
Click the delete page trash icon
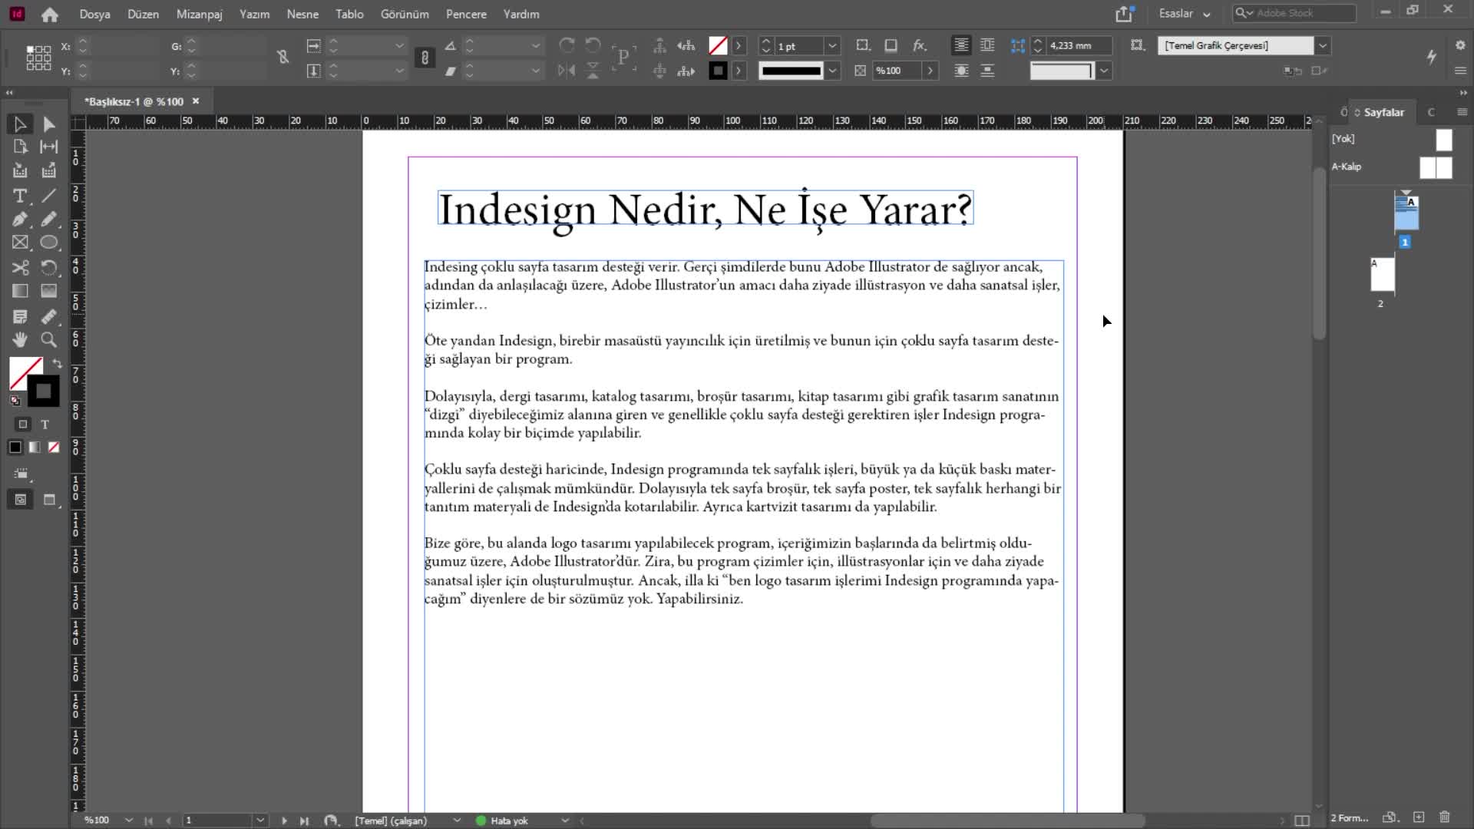[x=1445, y=817]
